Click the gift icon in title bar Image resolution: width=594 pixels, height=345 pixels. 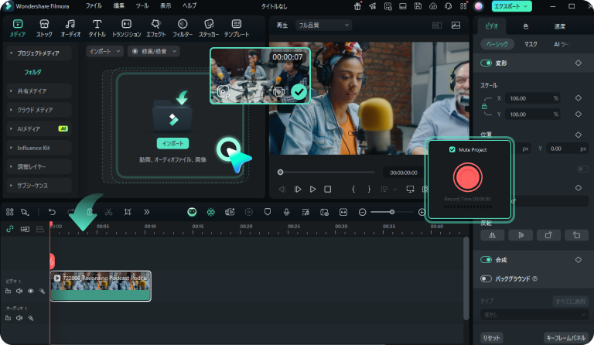coord(357,6)
